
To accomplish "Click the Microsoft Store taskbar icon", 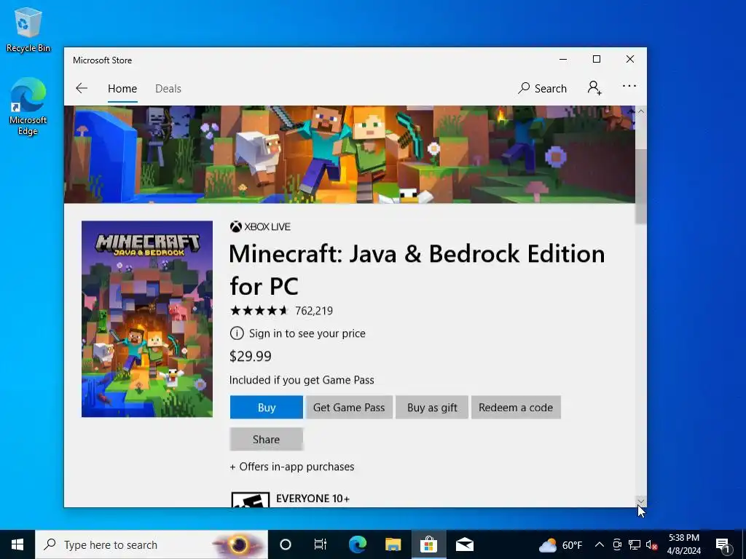I will [x=428, y=544].
